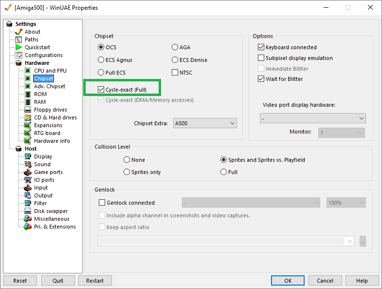Click the Sound icon
382x289 pixels.
click(28, 164)
